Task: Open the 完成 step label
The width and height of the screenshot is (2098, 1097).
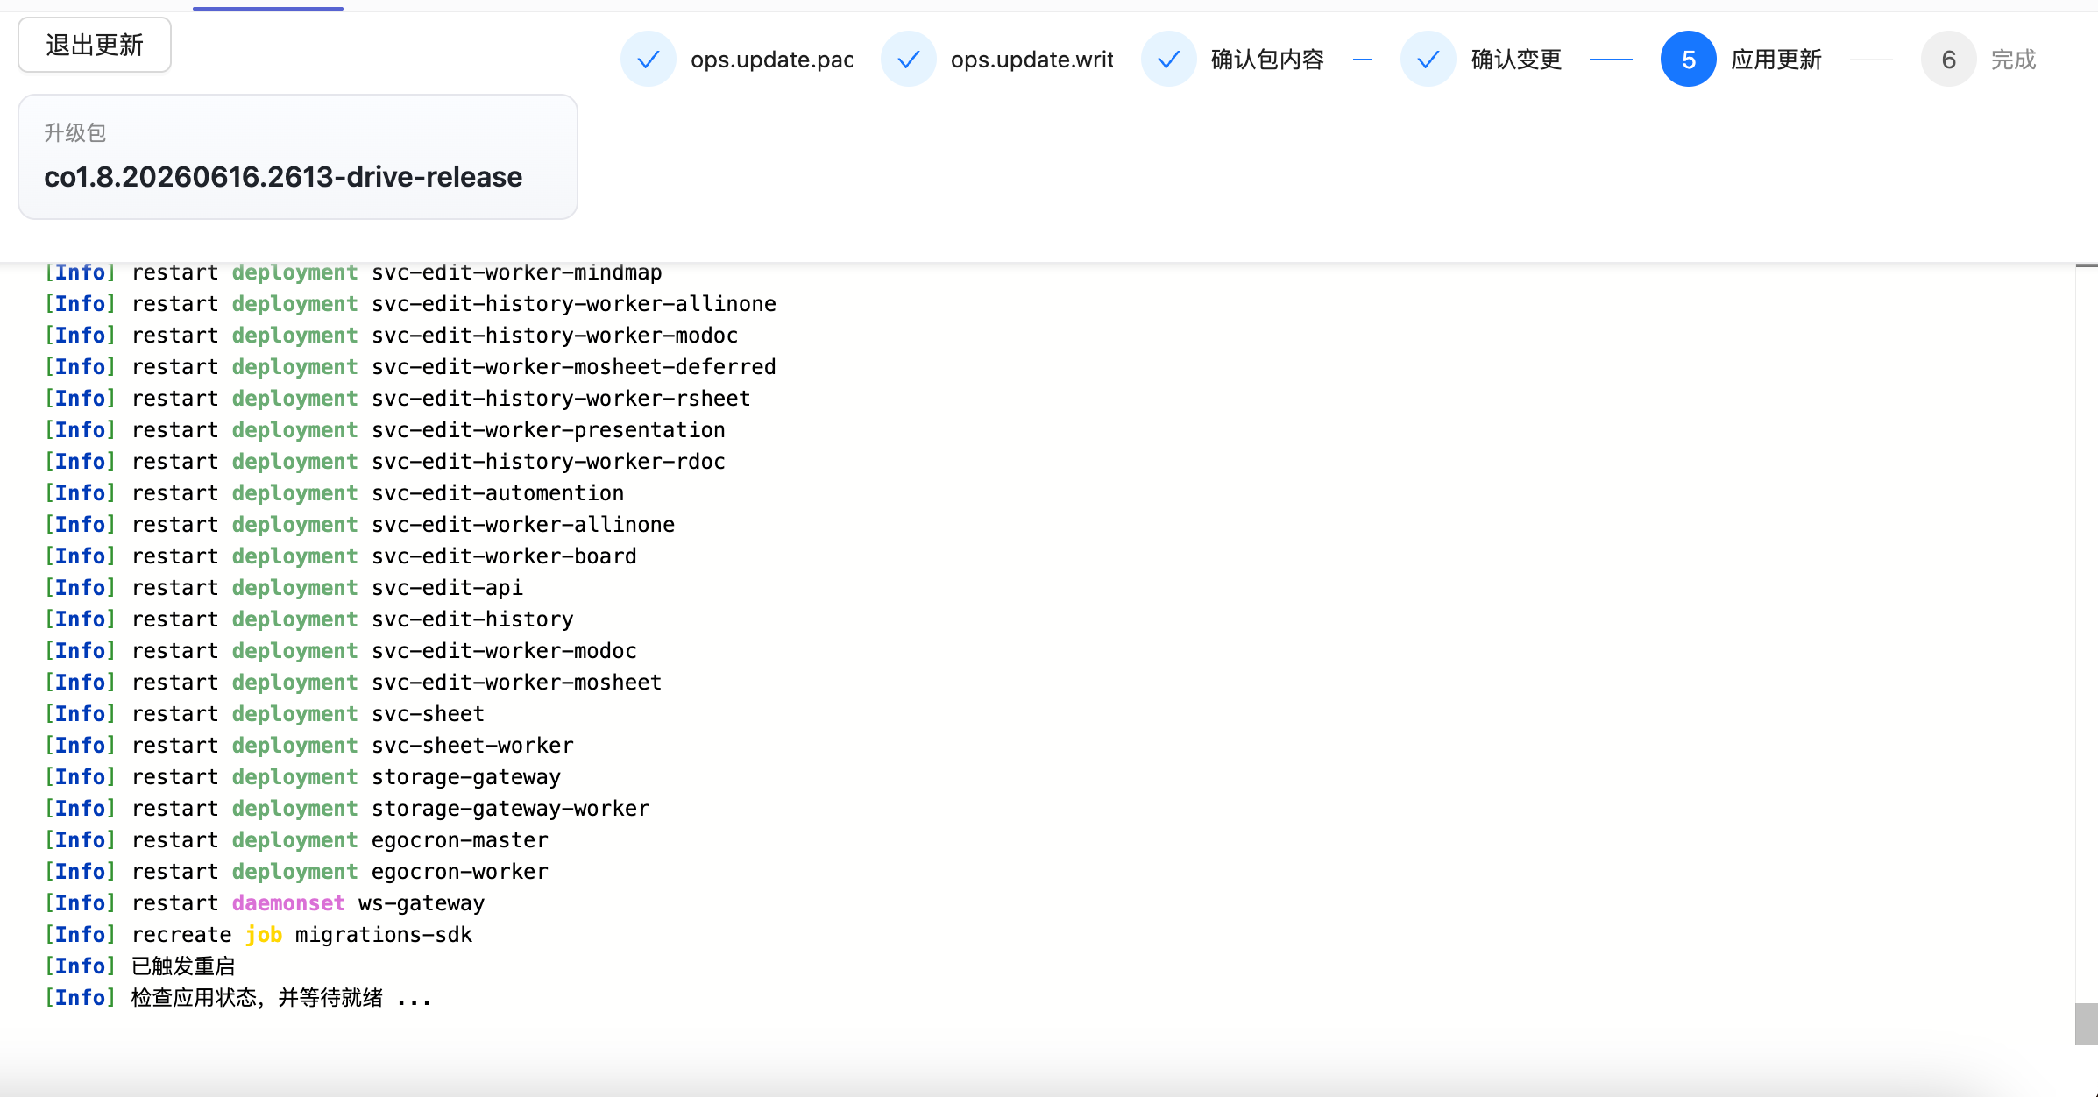Action: point(2014,60)
